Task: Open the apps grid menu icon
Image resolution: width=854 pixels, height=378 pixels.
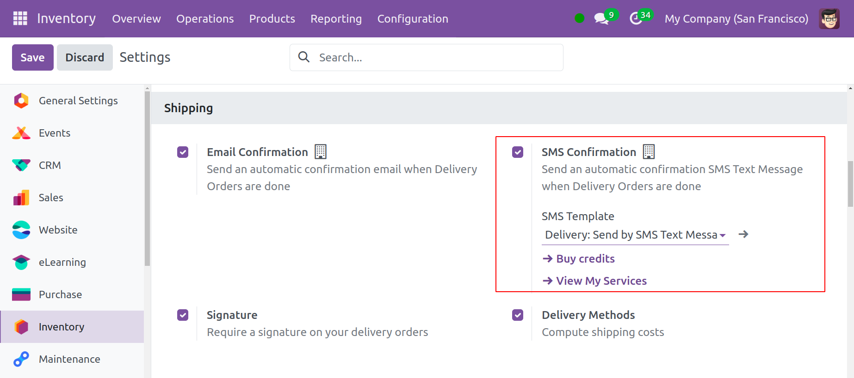Action: pos(20,18)
